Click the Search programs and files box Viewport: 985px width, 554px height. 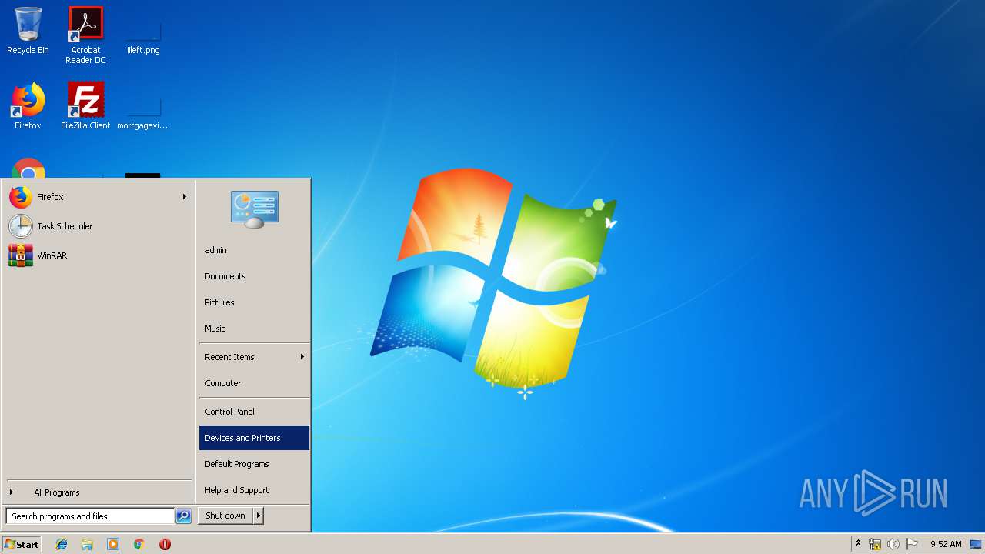click(x=90, y=516)
